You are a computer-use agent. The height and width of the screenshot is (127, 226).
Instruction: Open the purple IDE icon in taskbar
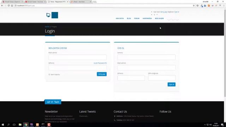coord(31,125)
